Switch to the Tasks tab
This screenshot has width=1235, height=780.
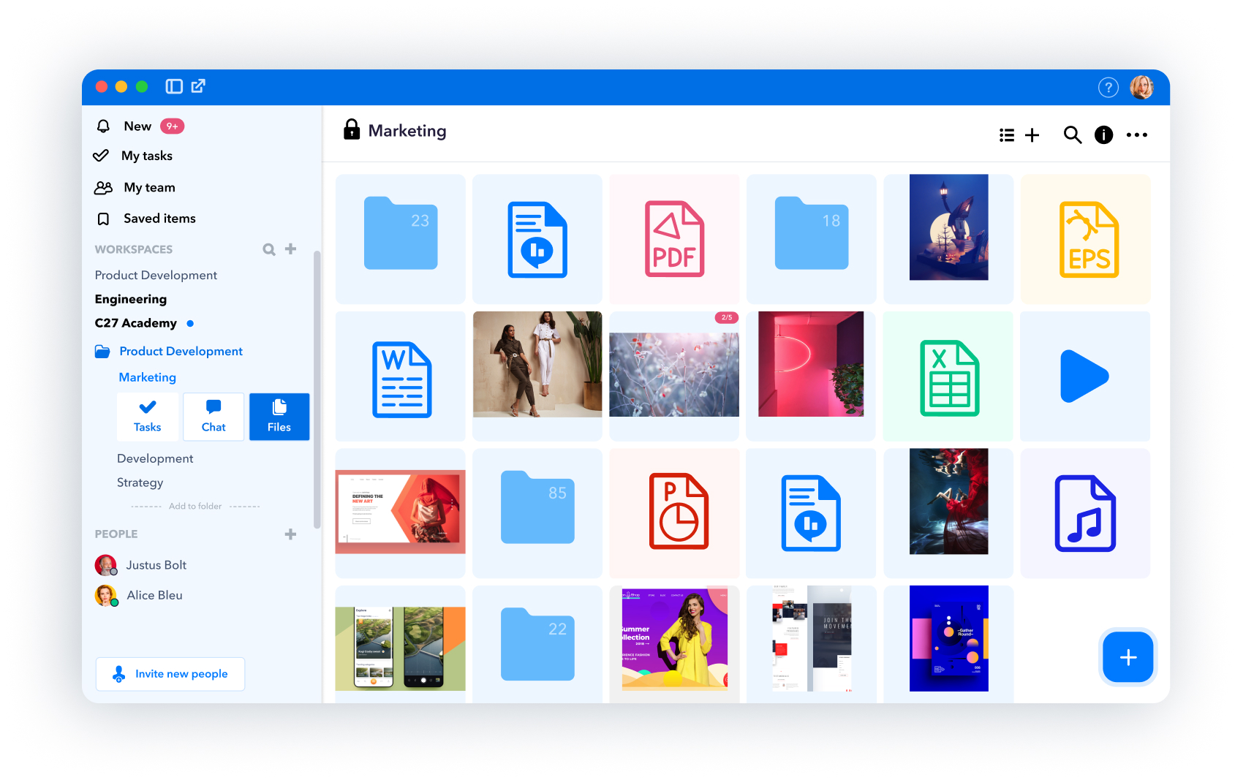click(x=147, y=417)
